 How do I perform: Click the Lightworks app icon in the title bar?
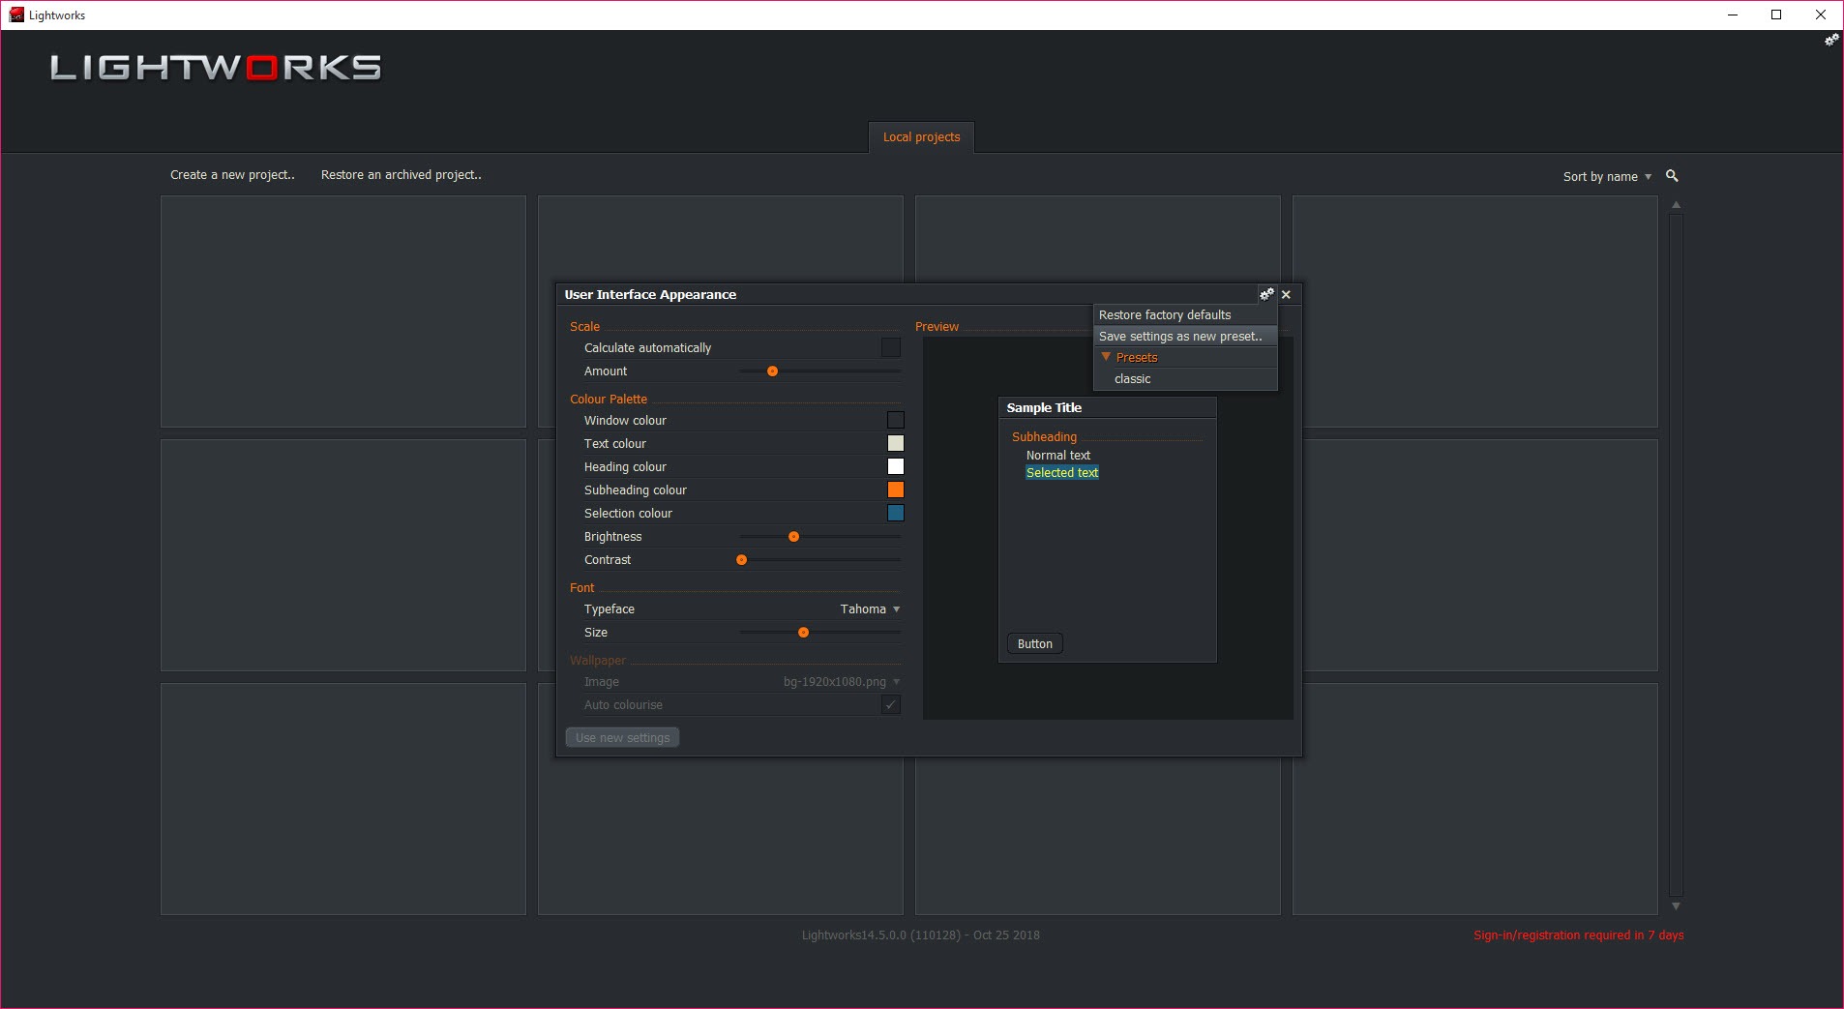[16, 15]
